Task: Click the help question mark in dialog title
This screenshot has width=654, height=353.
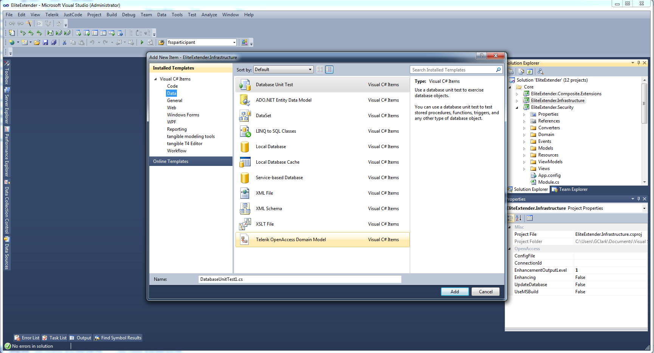Action: (x=481, y=56)
